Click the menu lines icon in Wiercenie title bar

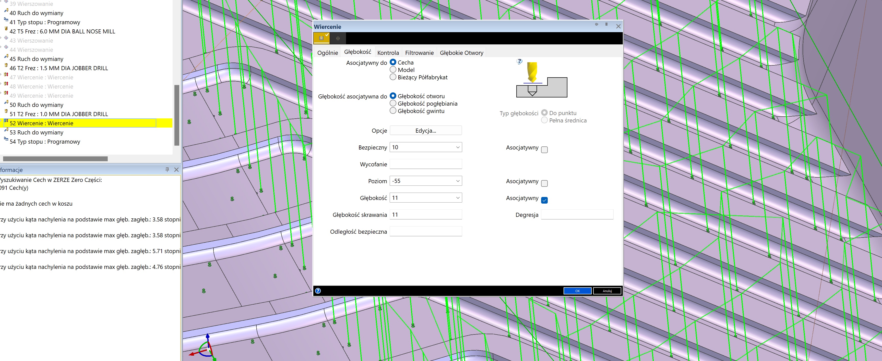pos(606,24)
